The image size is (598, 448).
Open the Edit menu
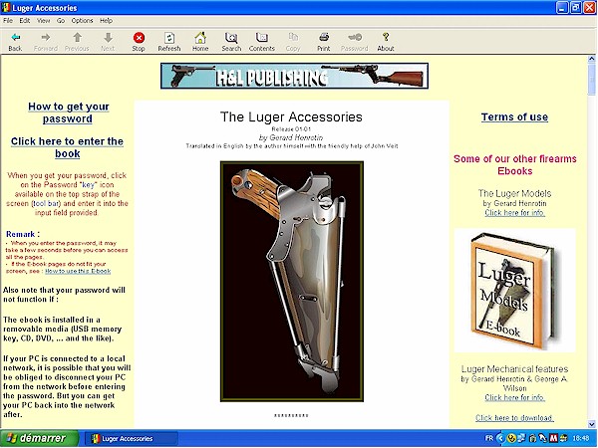pos(25,21)
